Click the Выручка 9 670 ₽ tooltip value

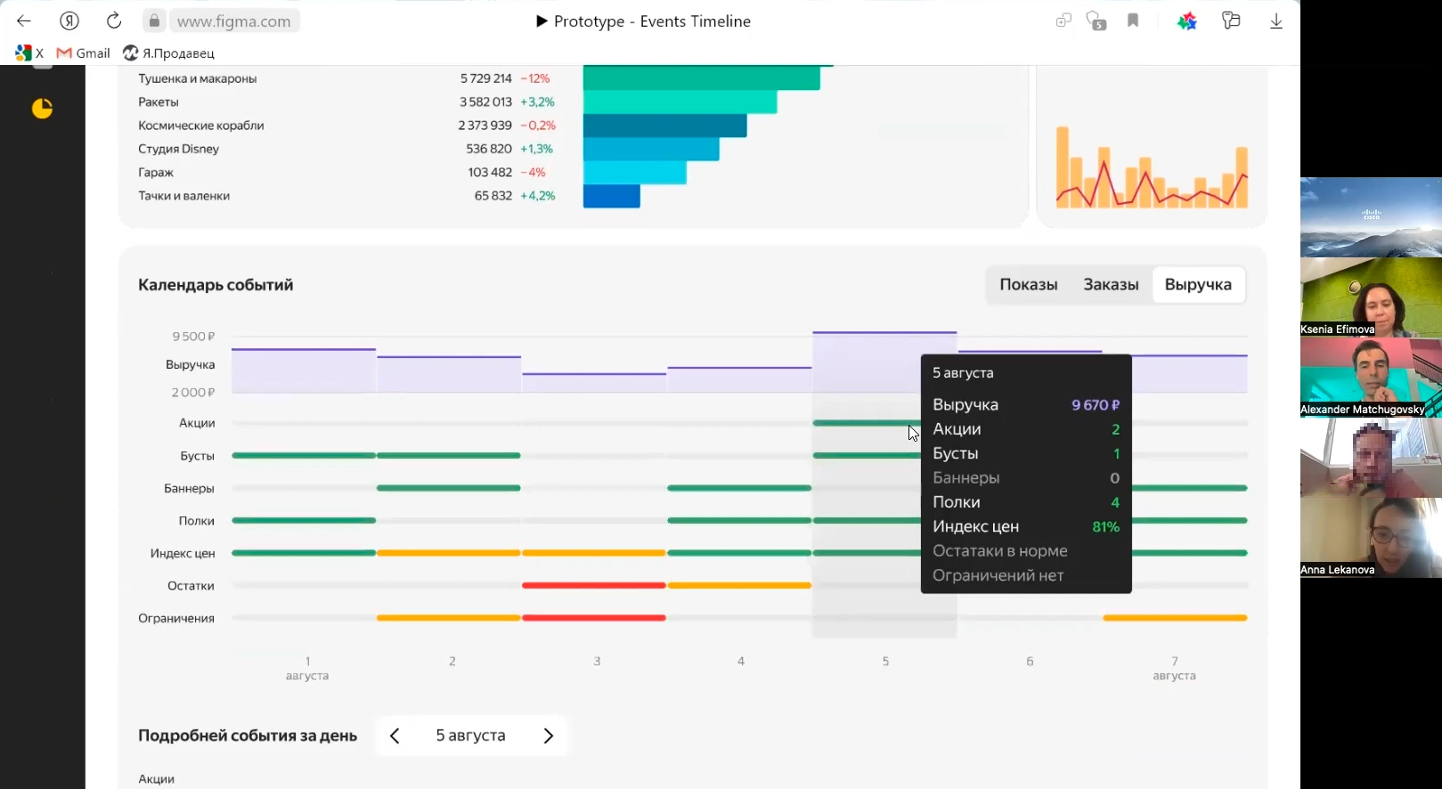click(x=1096, y=405)
